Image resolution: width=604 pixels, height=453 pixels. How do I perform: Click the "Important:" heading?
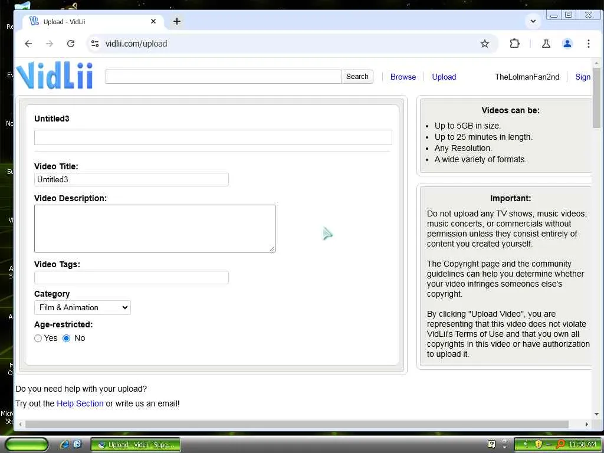510,198
